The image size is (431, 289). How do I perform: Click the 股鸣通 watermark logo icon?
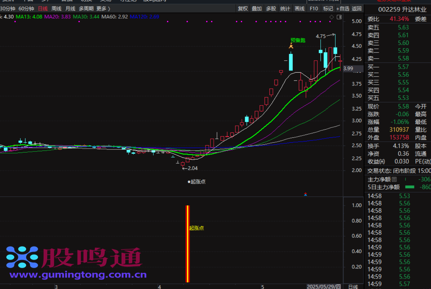click(x=22, y=257)
